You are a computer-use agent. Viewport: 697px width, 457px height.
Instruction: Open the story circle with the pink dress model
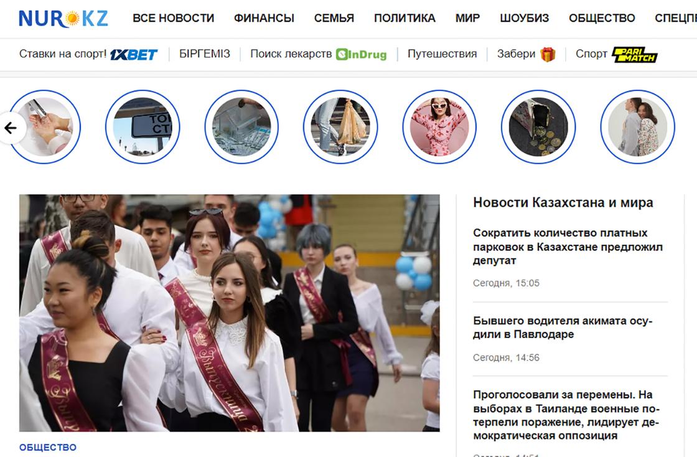click(439, 126)
